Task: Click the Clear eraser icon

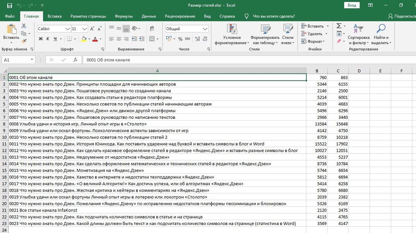Action: tap(339, 41)
